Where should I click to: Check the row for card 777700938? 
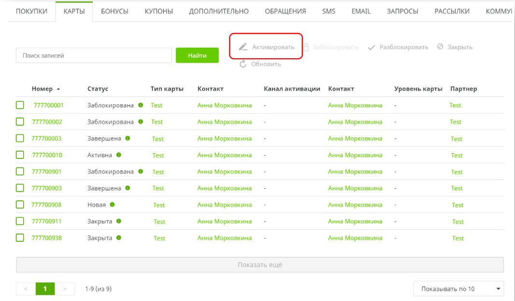(x=20, y=238)
